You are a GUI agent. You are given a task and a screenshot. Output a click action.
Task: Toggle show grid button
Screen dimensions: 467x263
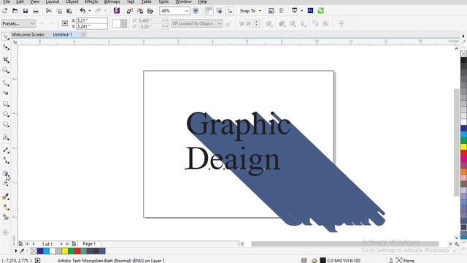(x=219, y=11)
